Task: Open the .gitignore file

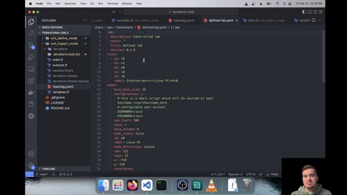Action: [x=58, y=97]
